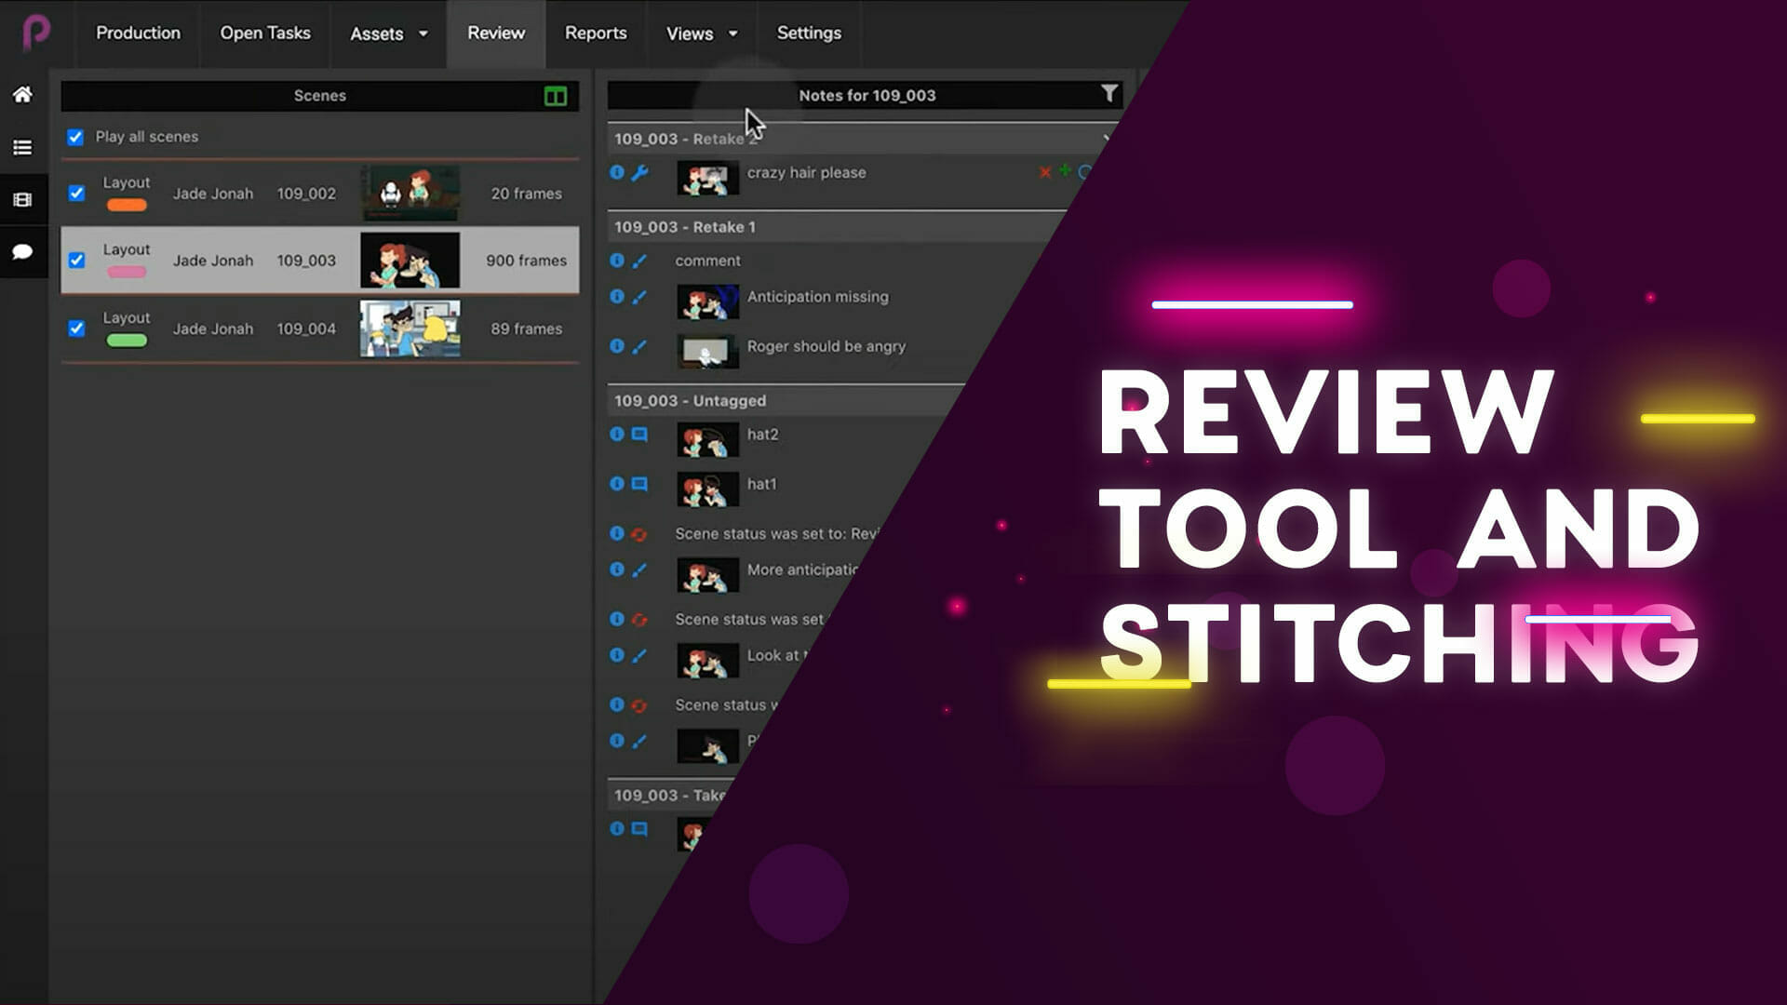Uncheck the checkbox for scene 109_002

click(76, 193)
